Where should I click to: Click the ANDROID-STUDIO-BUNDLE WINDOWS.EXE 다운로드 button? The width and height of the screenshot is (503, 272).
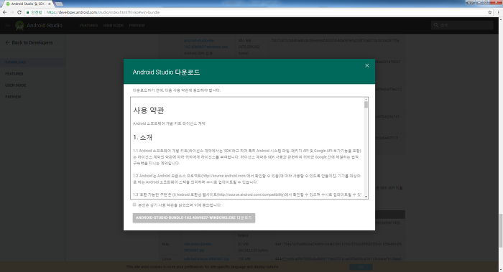194,218
